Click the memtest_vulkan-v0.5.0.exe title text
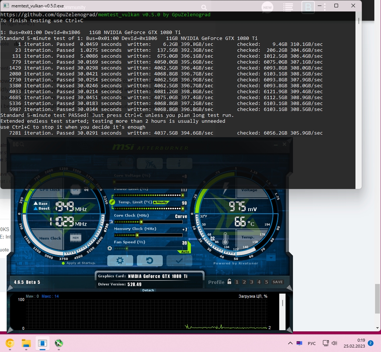The width and height of the screenshot is (381, 352). point(38,6)
